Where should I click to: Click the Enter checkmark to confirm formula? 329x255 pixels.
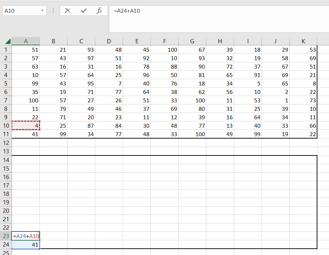[84, 11]
